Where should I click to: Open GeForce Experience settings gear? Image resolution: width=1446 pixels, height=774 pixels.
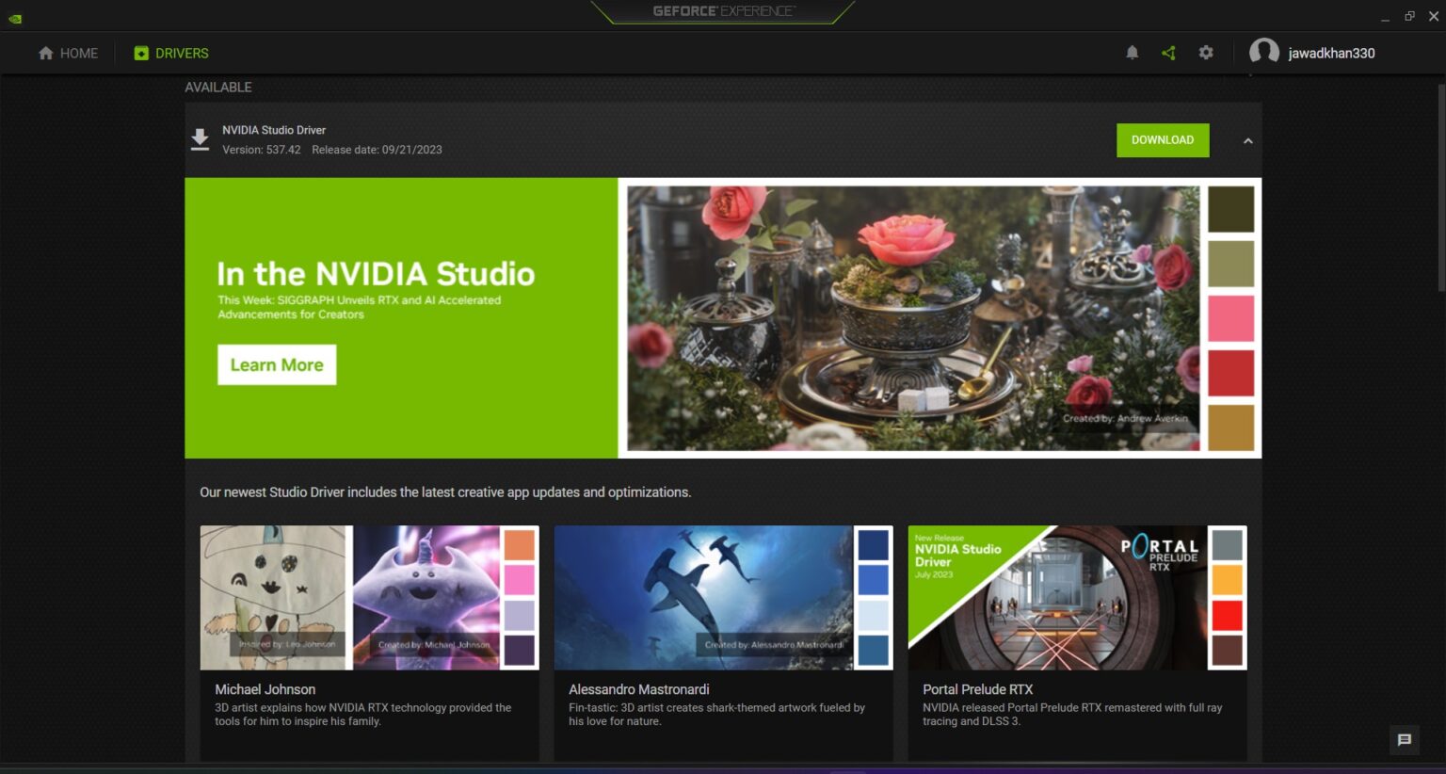coord(1206,53)
